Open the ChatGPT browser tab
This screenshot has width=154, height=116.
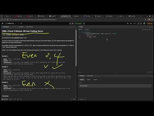pyautogui.click(x=54, y=16)
